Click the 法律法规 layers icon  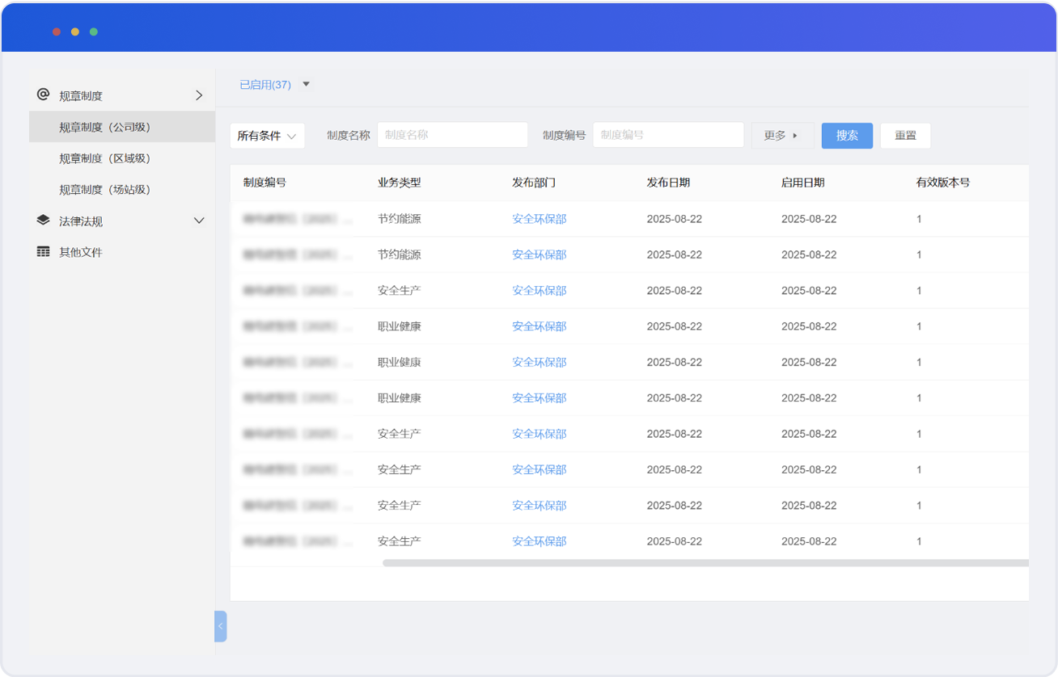[x=44, y=221]
